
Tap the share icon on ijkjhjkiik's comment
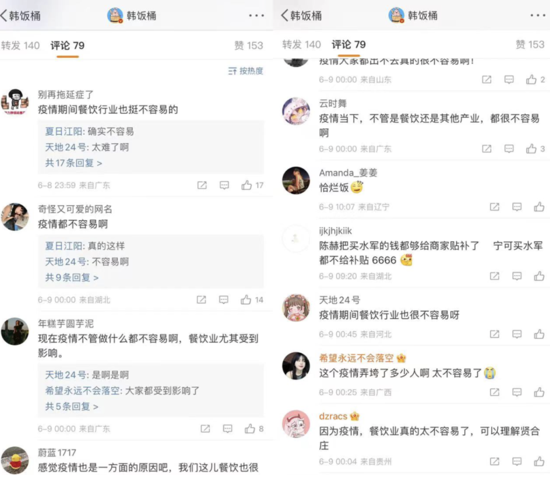click(494, 276)
